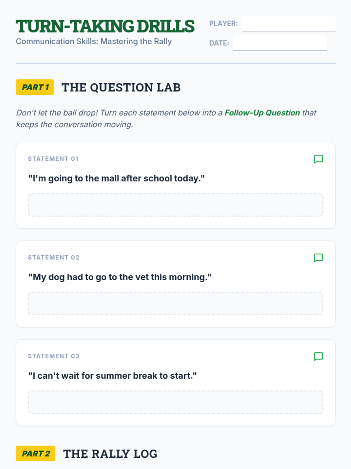Image resolution: width=351 pixels, height=469 pixels.
Task: Click the answer box under the vet statement
Action: tap(175, 304)
